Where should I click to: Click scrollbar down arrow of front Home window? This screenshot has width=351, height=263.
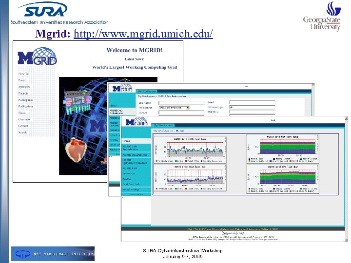click(x=347, y=239)
